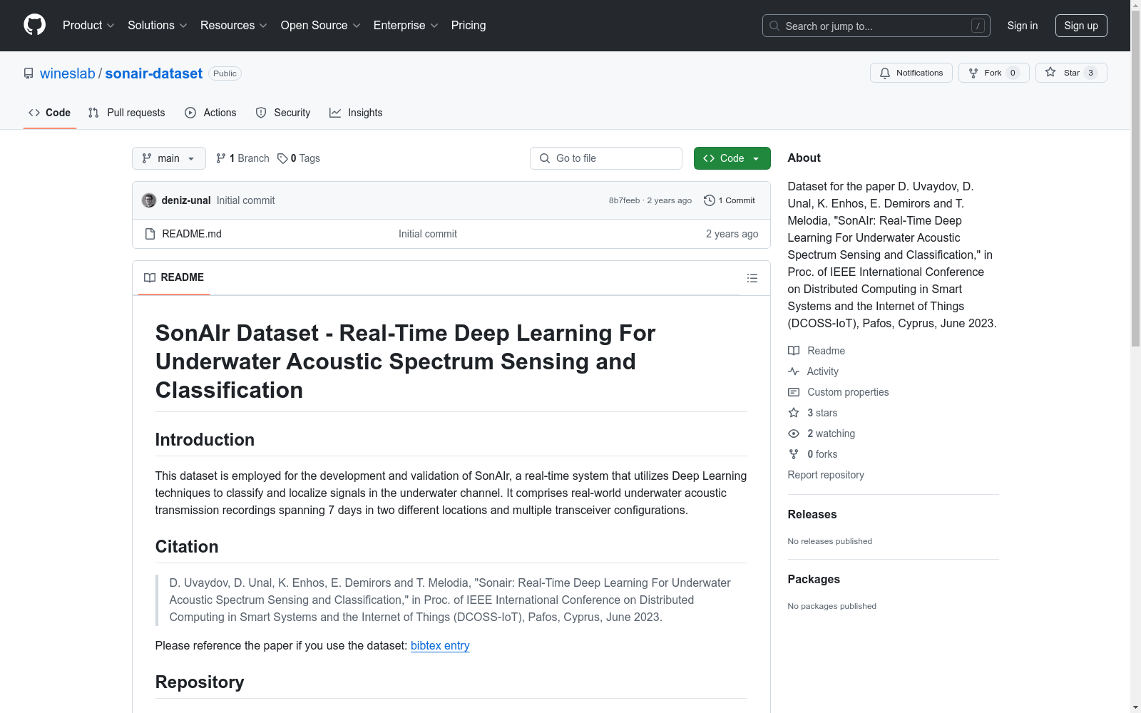Viewport: 1141px width, 713px height.
Task: Open the Actions tab
Action: [x=210, y=113]
